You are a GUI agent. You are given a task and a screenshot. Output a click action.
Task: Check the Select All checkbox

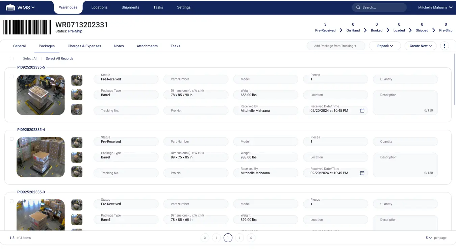[11, 58]
